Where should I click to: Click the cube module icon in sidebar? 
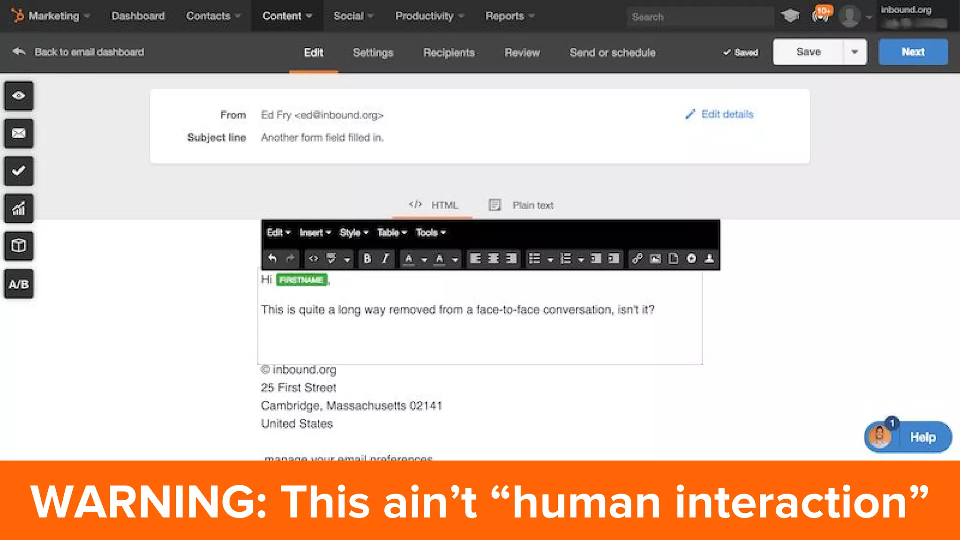coord(19,246)
